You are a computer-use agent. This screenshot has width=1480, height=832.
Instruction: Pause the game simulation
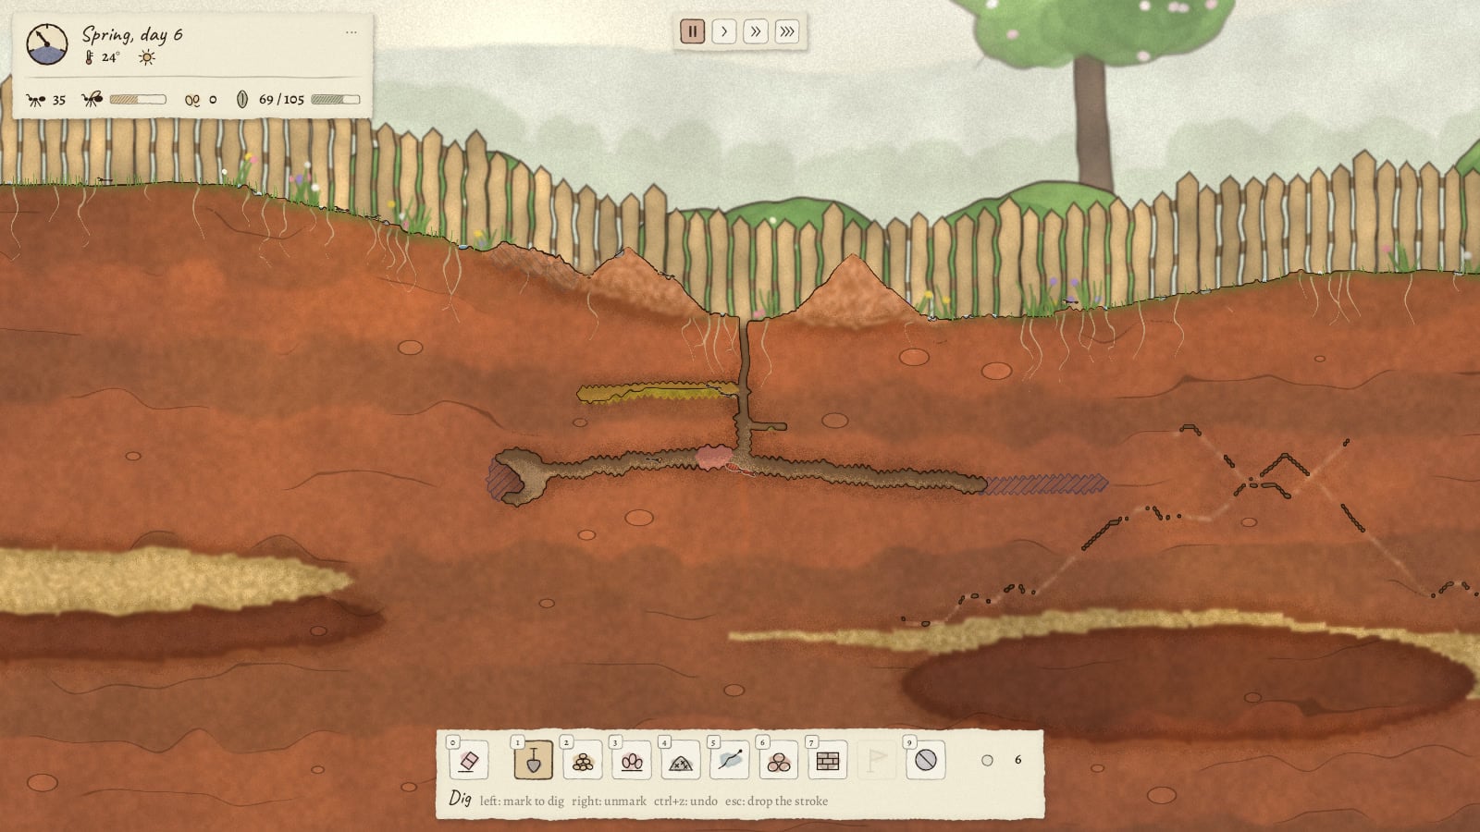point(693,31)
